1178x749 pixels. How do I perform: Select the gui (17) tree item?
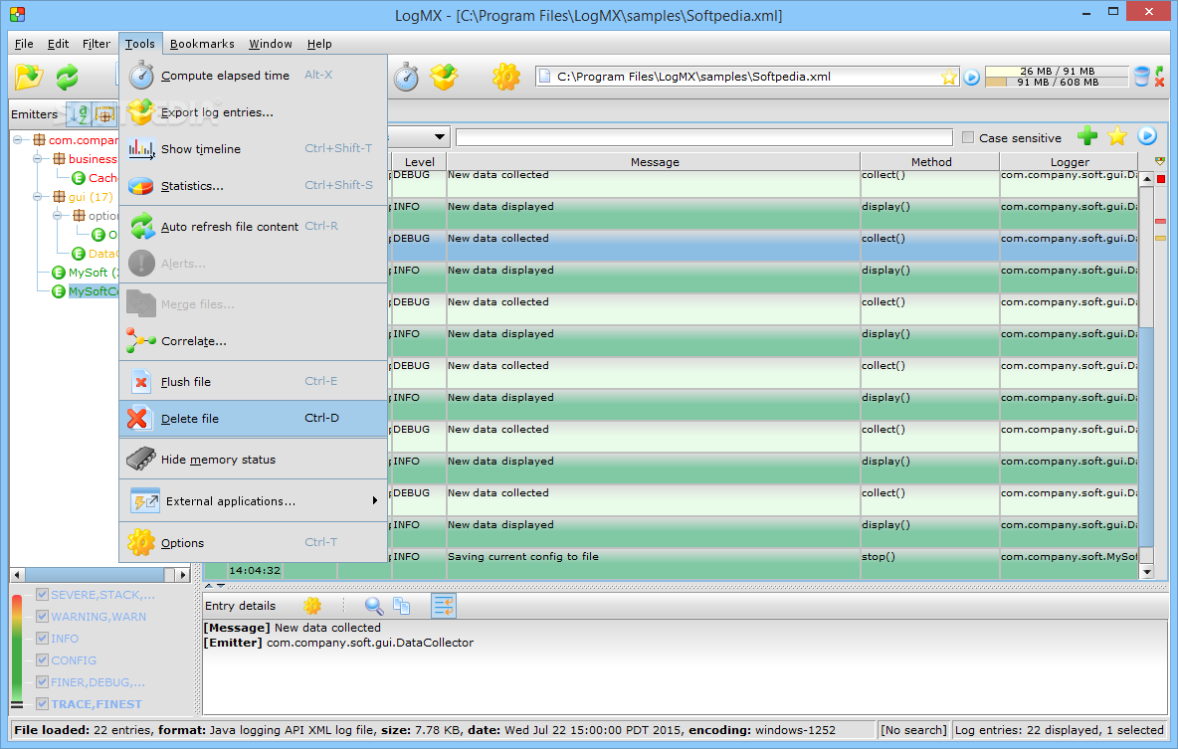click(91, 197)
